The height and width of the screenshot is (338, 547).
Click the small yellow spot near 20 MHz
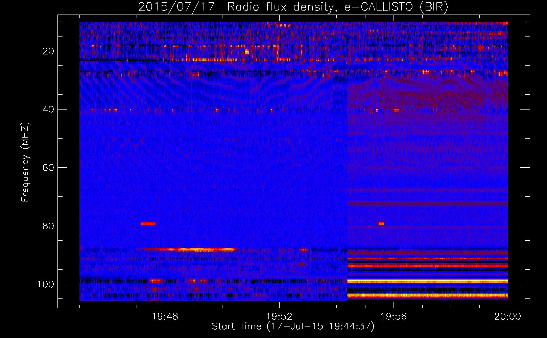click(x=247, y=52)
